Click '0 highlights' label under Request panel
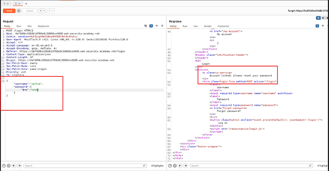The height and width of the screenshot is (171, 329). point(157,166)
